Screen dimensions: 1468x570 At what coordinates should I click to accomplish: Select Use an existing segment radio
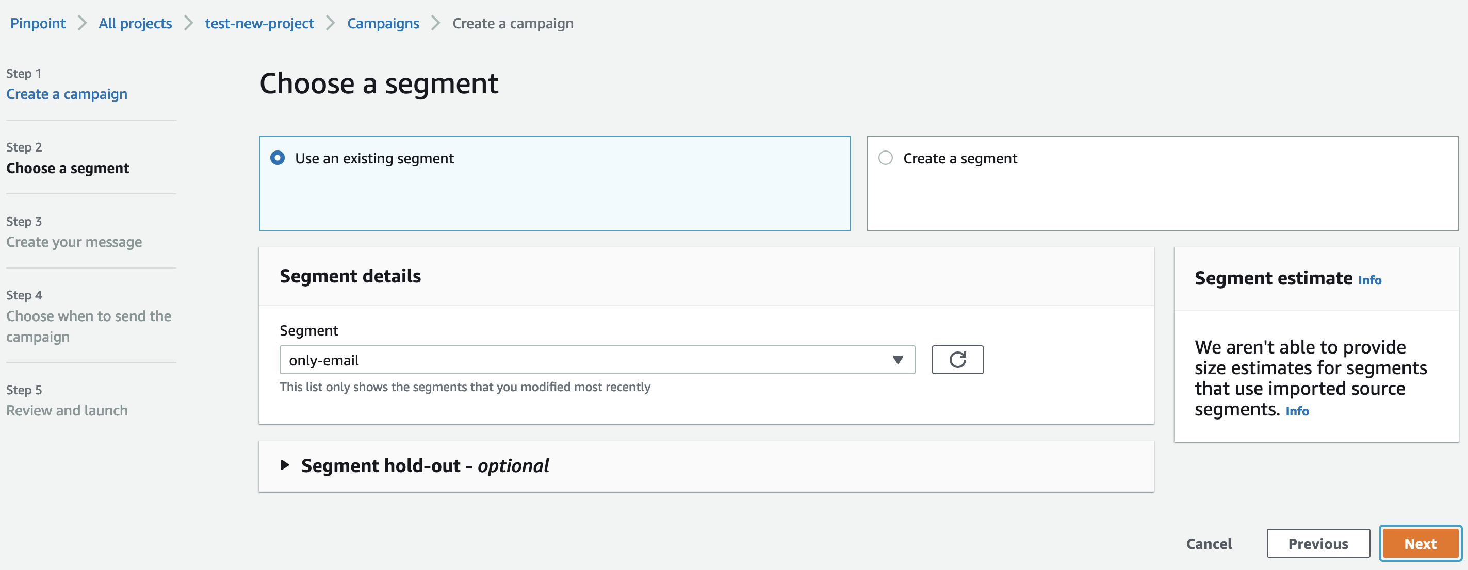[278, 158]
